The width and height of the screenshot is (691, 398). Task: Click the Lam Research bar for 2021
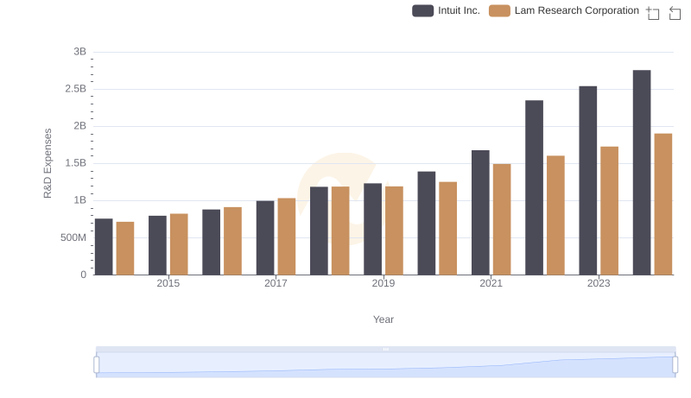[502, 219]
